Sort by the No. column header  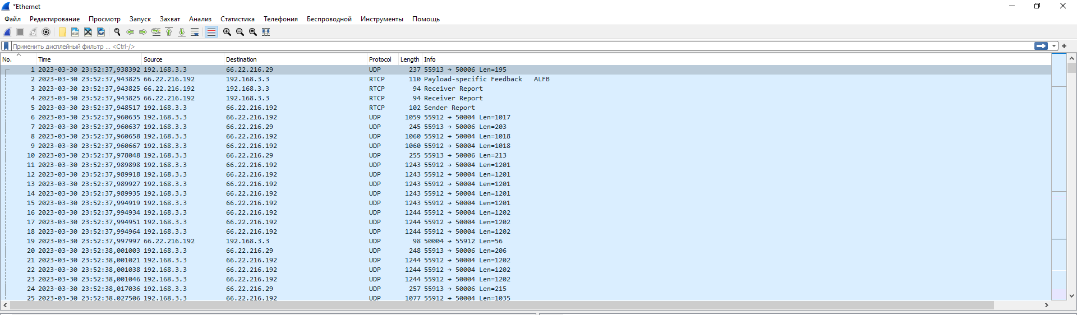tap(18, 59)
